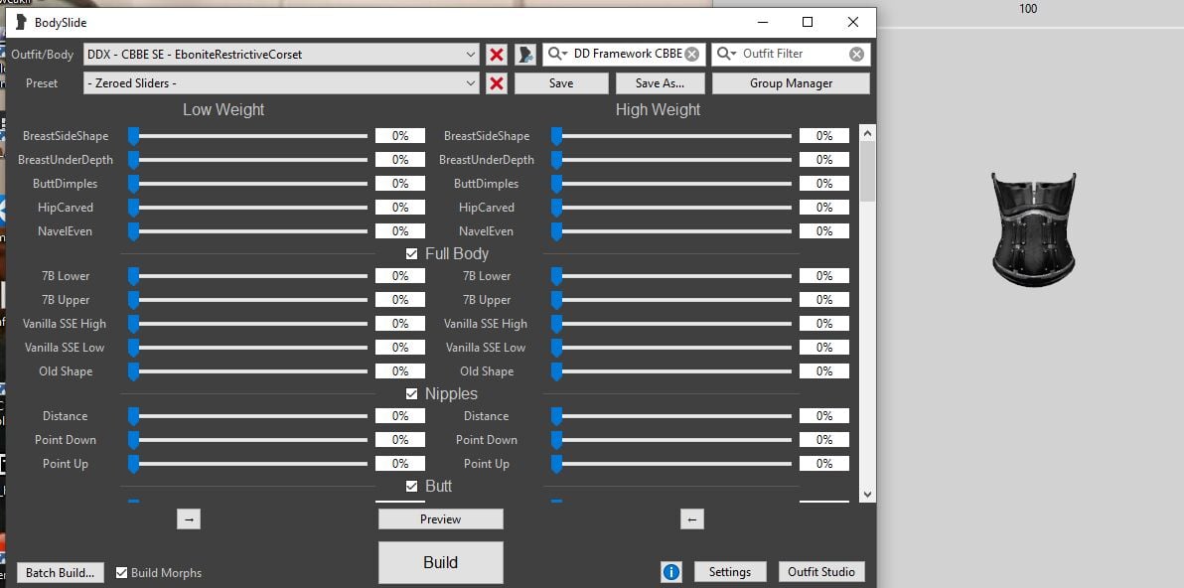This screenshot has height=588, width=1184.
Task: Toggle the Butt category checkbox
Action: pos(411,486)
